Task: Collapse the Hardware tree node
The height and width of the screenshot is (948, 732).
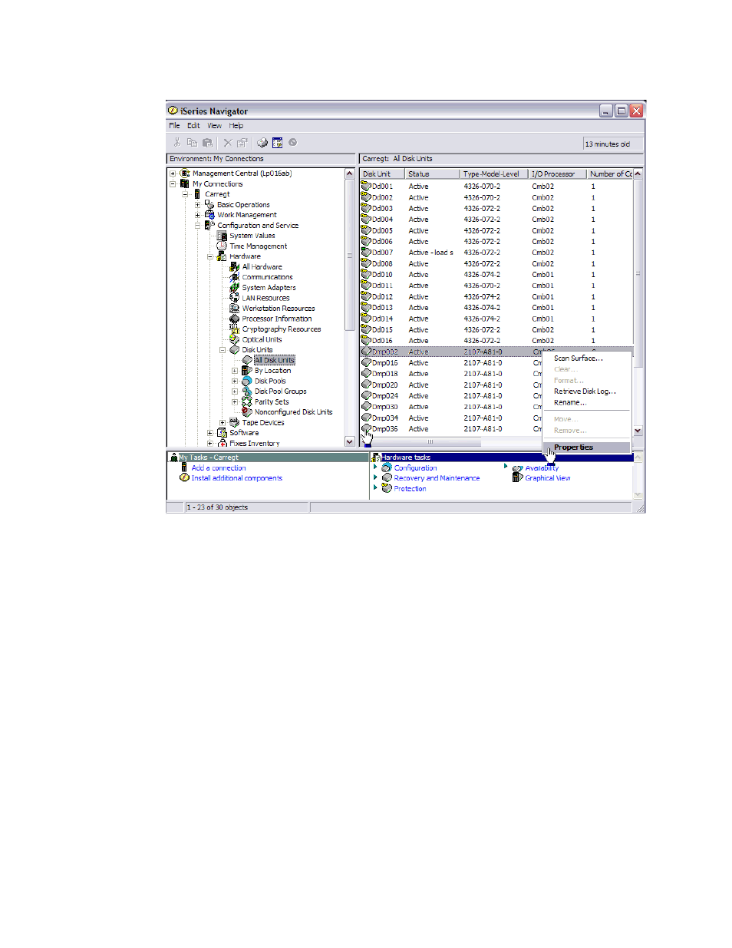Action: click(x=209, y=256)
